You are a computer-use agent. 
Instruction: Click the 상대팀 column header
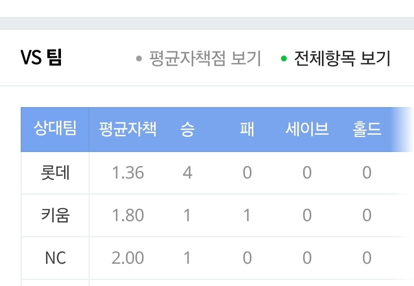(x=55, y=129)
